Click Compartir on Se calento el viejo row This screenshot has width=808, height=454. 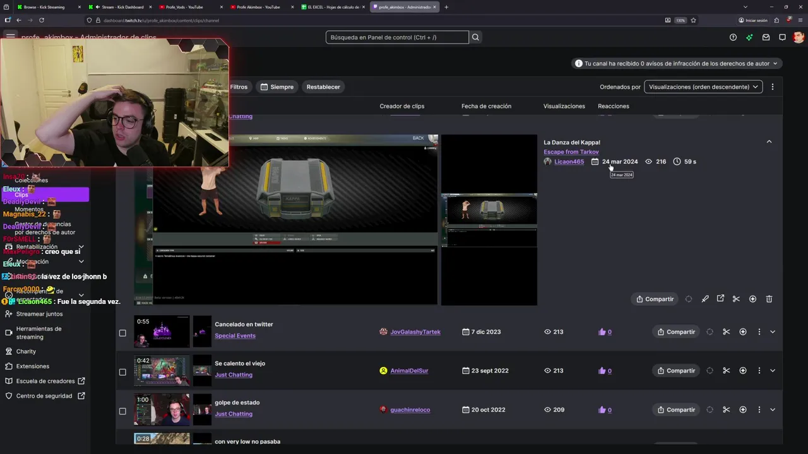pyautogui.click(x=676, y=371)
